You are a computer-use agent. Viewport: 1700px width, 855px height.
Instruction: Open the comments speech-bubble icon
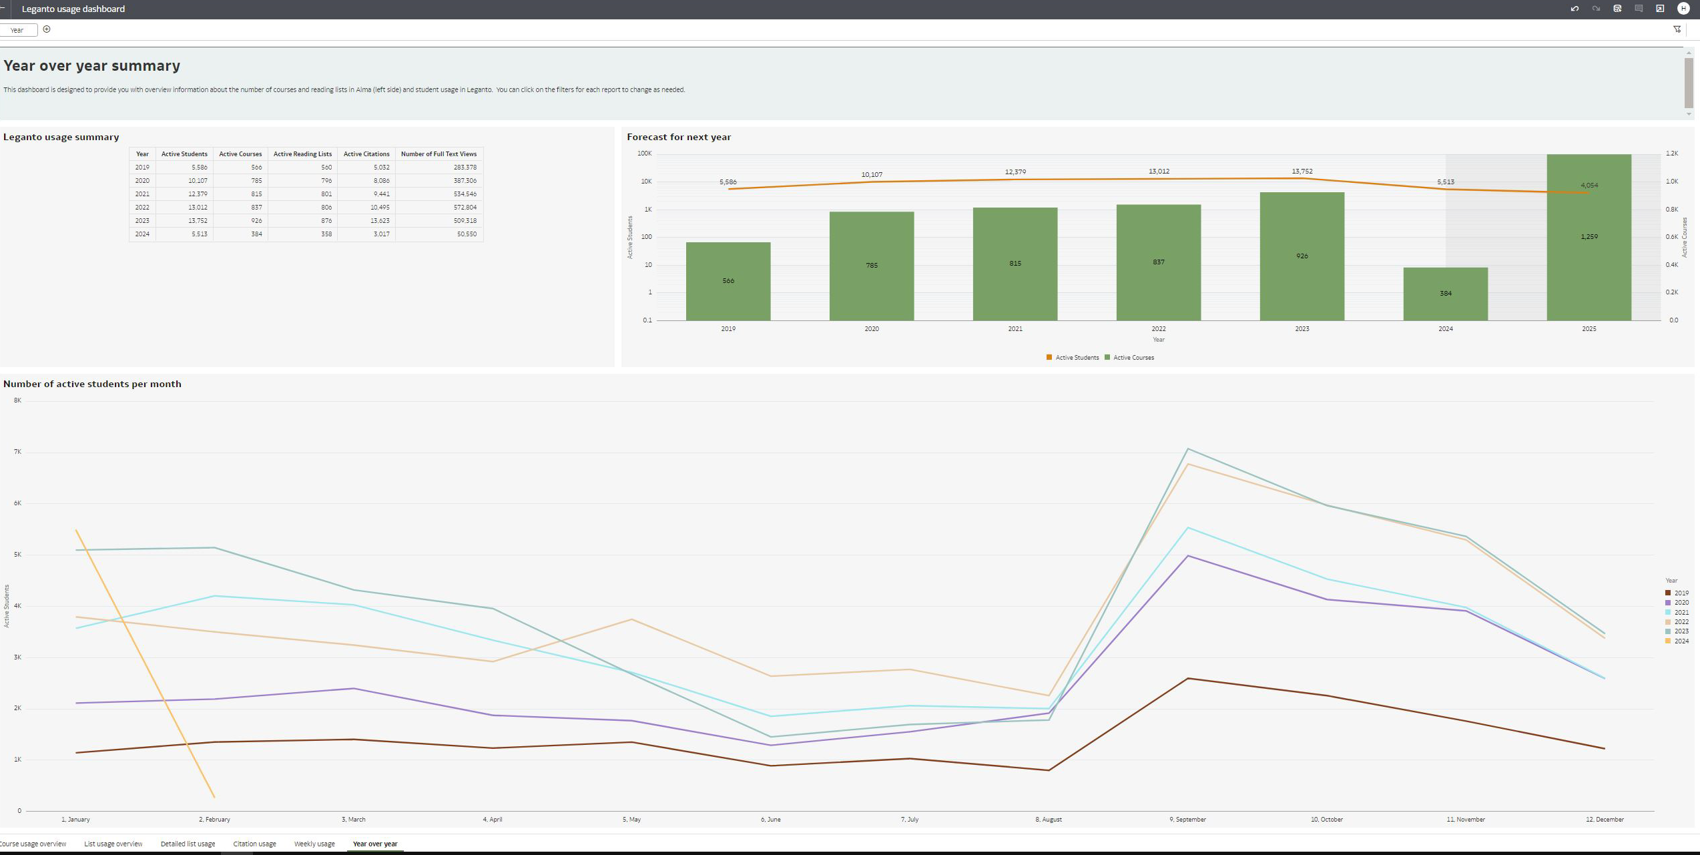(x=1639, y=9)
